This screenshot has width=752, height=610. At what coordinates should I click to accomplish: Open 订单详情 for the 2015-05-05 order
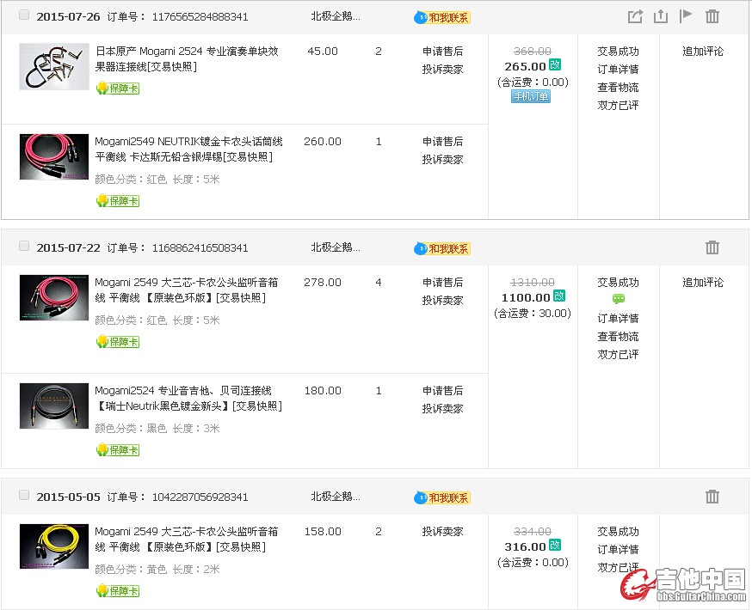618,550
